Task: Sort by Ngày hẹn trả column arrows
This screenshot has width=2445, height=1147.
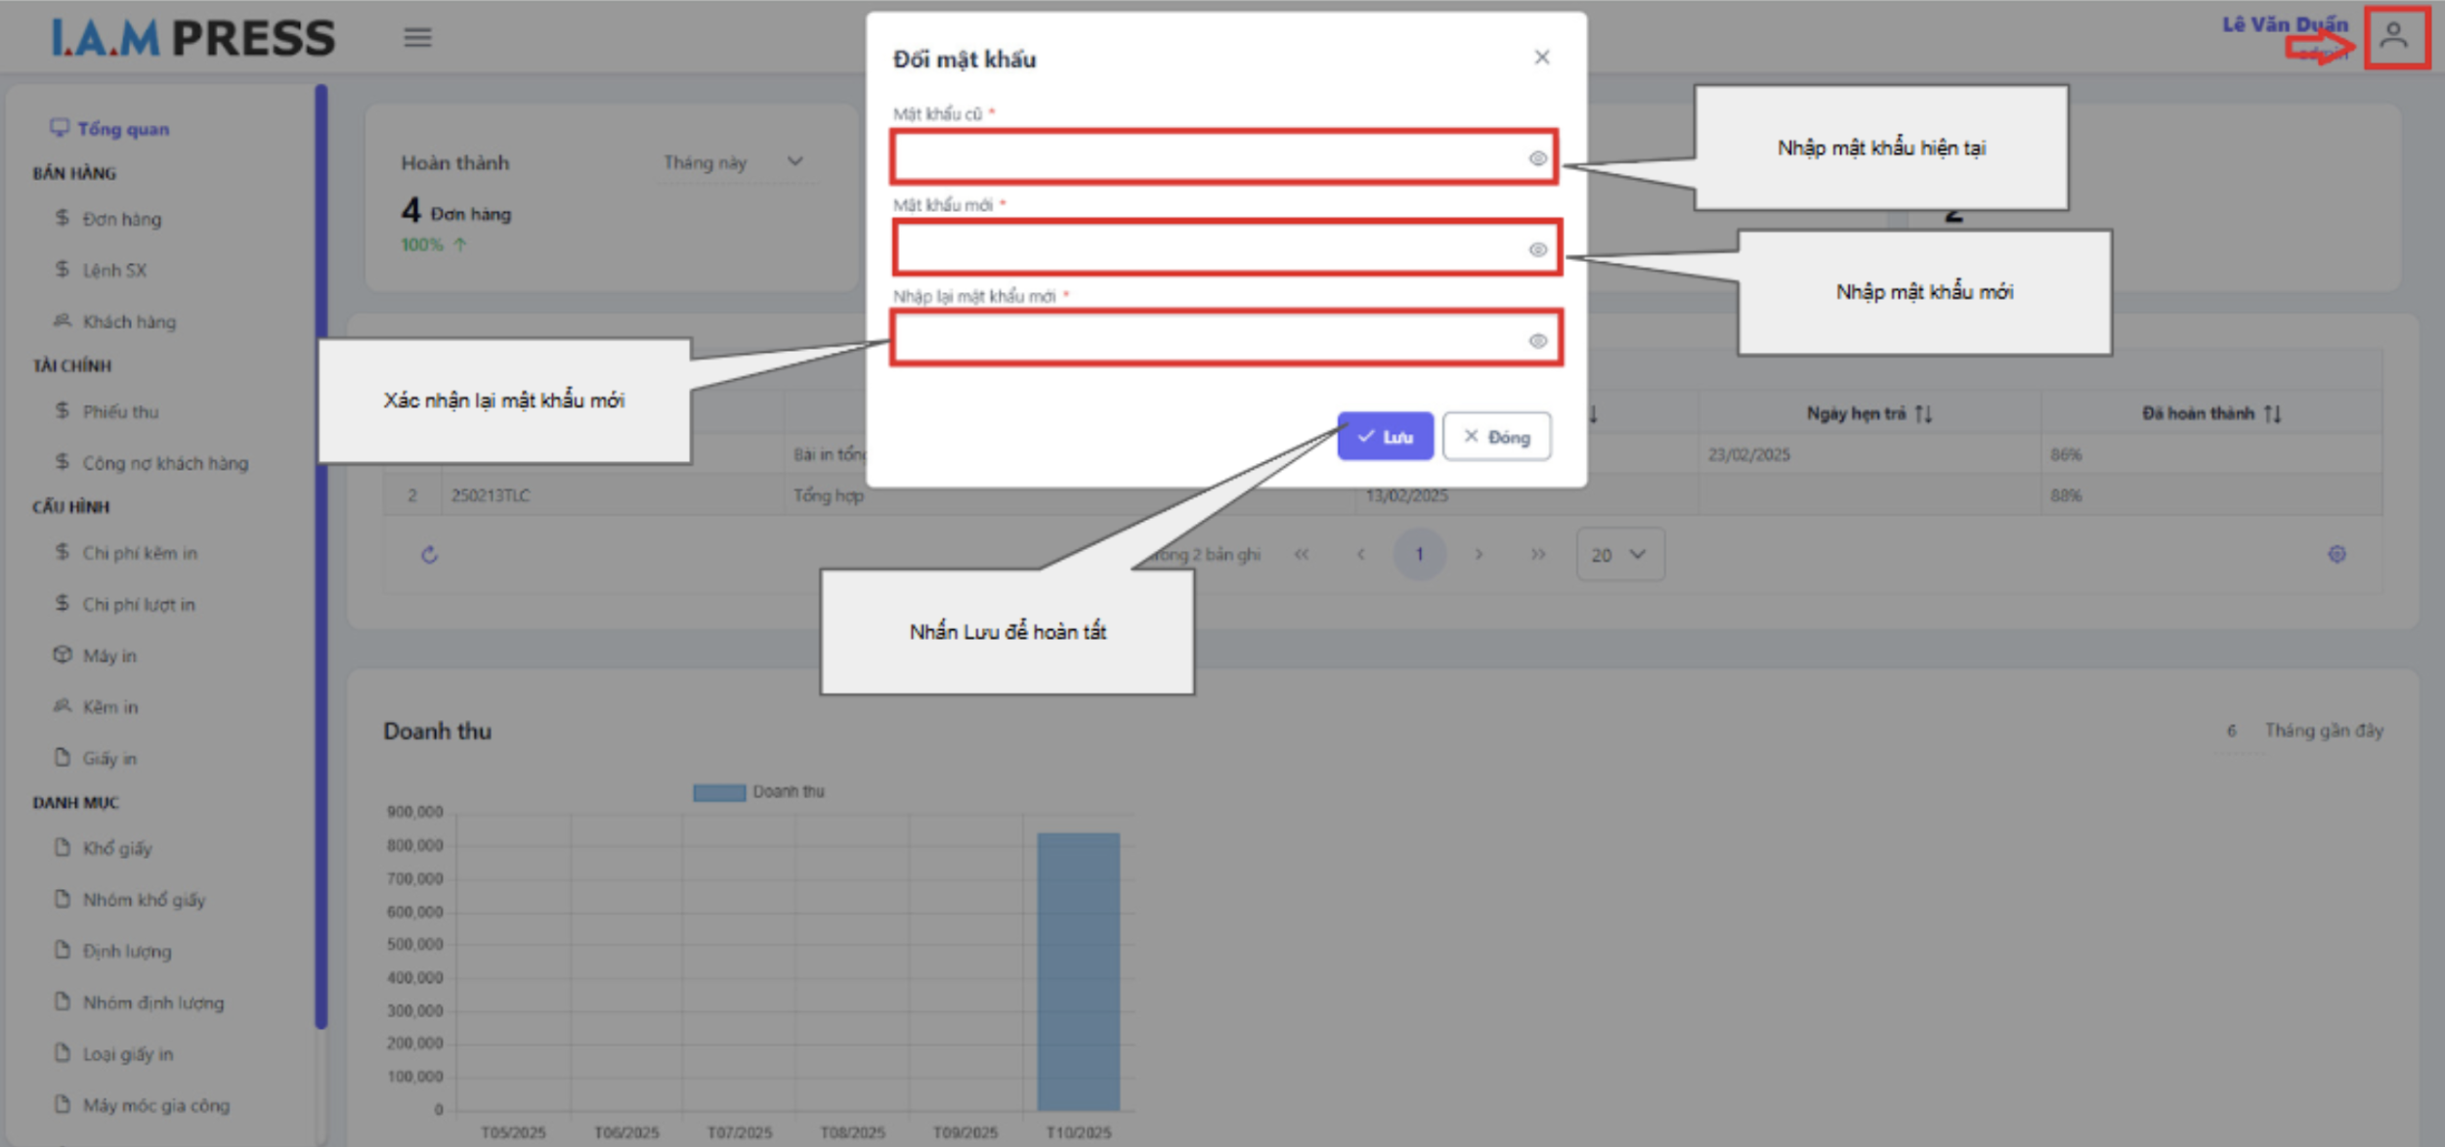Action: coord(1923,413)
